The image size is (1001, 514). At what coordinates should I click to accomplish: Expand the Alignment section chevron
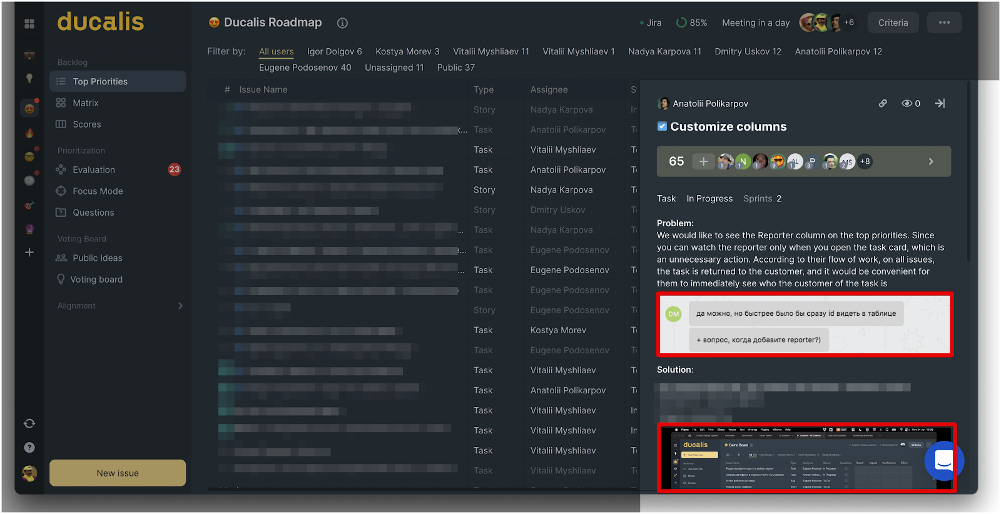[x=180, y=306]
